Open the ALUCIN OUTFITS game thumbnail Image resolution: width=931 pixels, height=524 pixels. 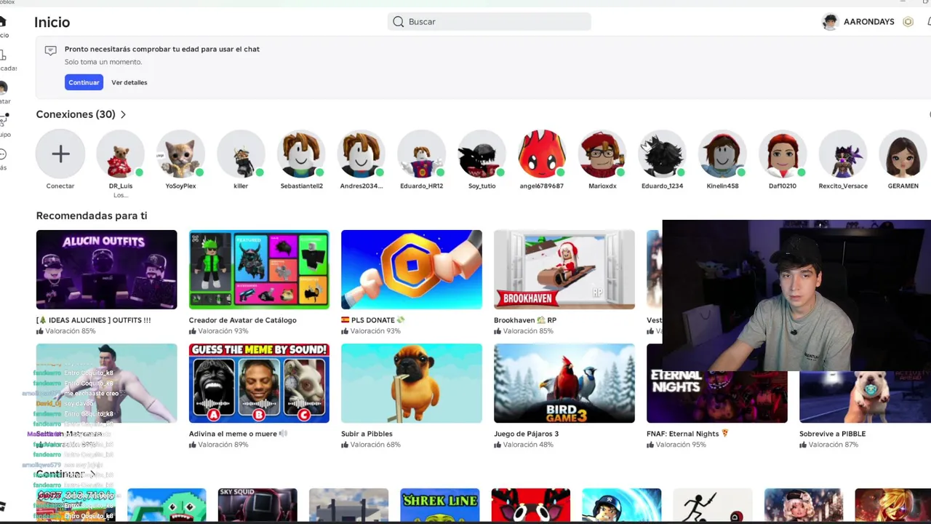pyautogui.click(x=106, y=269)
